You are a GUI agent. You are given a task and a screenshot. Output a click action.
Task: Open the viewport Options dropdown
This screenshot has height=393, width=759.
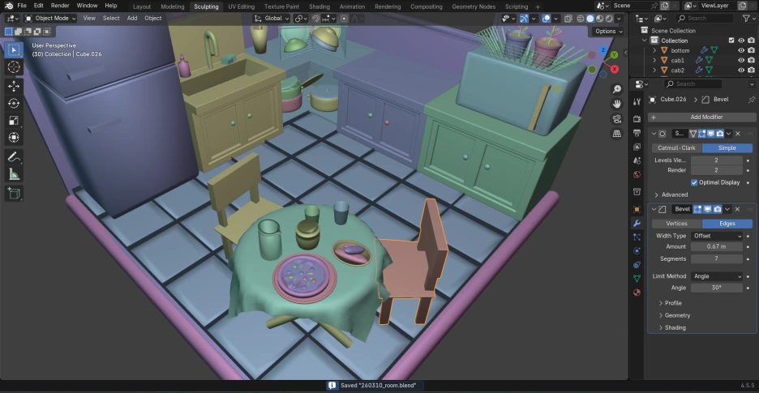pos(609,31)
